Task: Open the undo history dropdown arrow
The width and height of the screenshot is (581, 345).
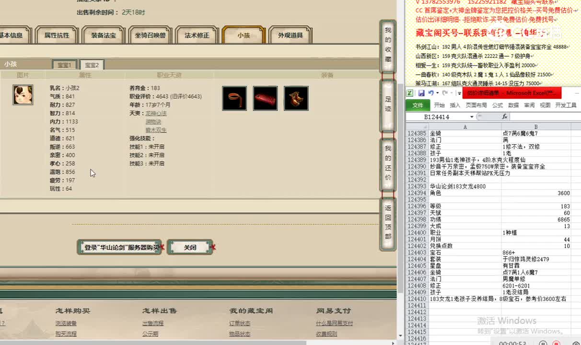Action: tap(437, 93)
